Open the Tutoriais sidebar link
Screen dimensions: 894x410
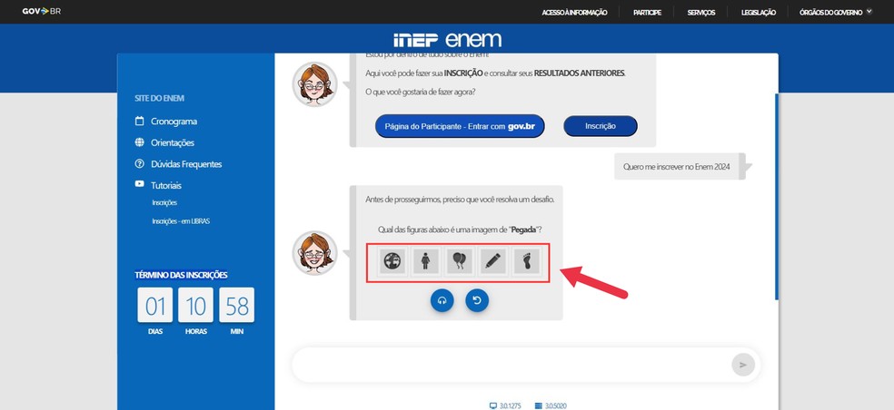tap(166, 185)
